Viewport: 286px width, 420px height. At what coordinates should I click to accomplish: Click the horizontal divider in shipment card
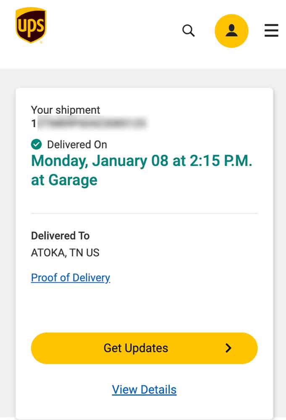(144, 213)
